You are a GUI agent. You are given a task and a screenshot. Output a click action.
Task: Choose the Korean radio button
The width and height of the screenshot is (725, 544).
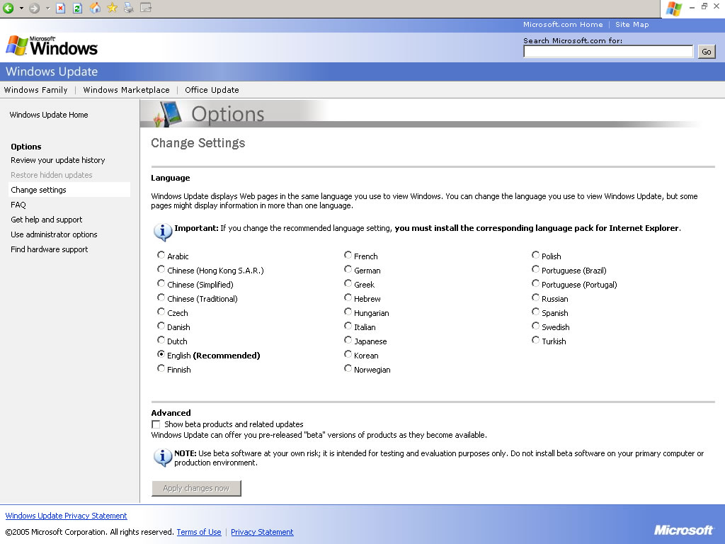click(x=348, y=354)
